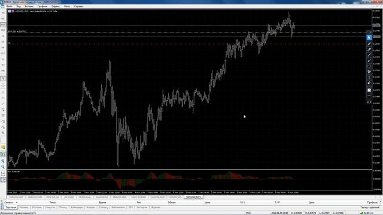Switch to M5 timeframe
383x215 pixels.
pyautogui.click(x=3, y=19)
